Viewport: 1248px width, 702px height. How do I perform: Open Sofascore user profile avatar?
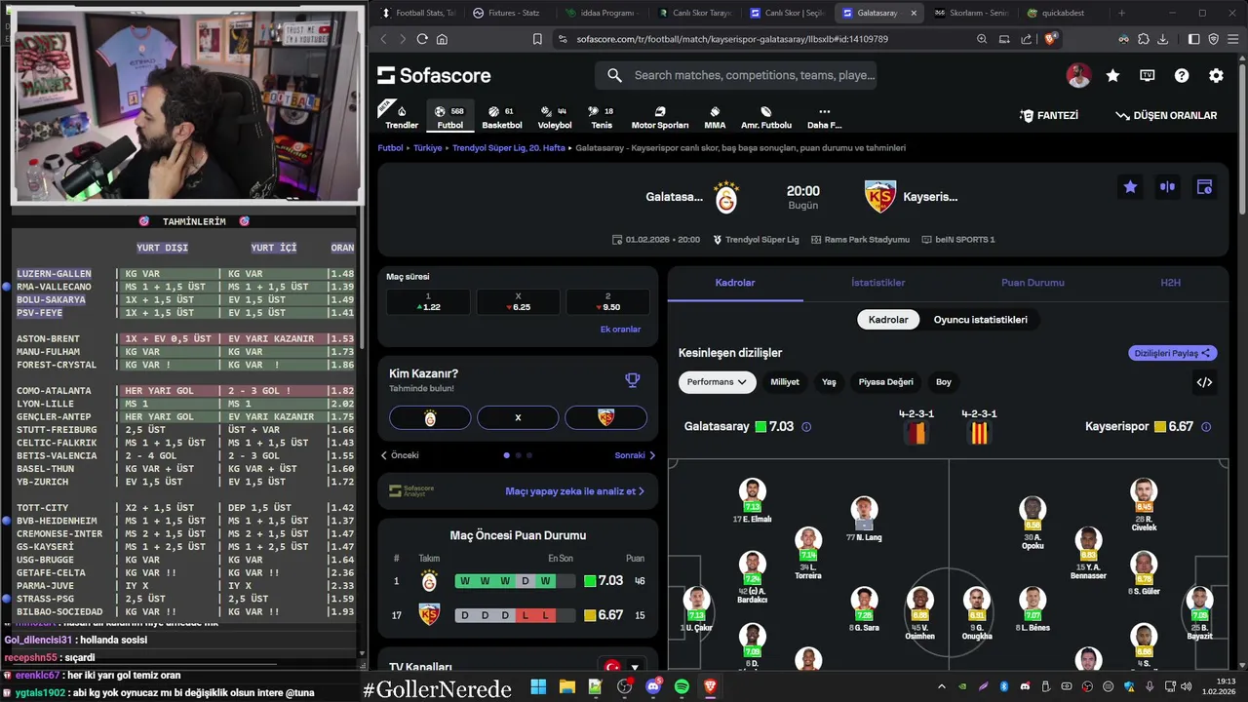tap(1078, 75)
